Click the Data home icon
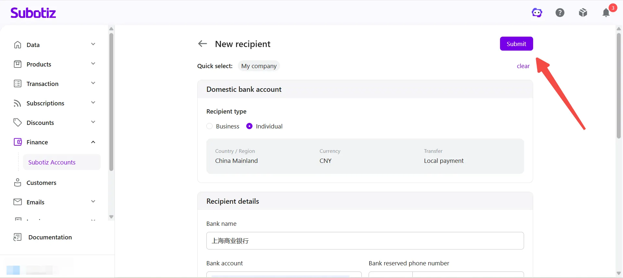The image size is (623, 278). point(18,45)
